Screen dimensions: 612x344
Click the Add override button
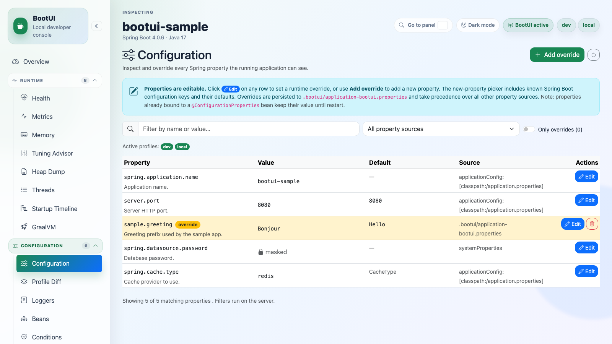557,55
